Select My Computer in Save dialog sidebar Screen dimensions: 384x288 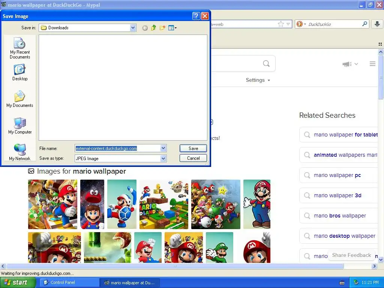(20, 126)
